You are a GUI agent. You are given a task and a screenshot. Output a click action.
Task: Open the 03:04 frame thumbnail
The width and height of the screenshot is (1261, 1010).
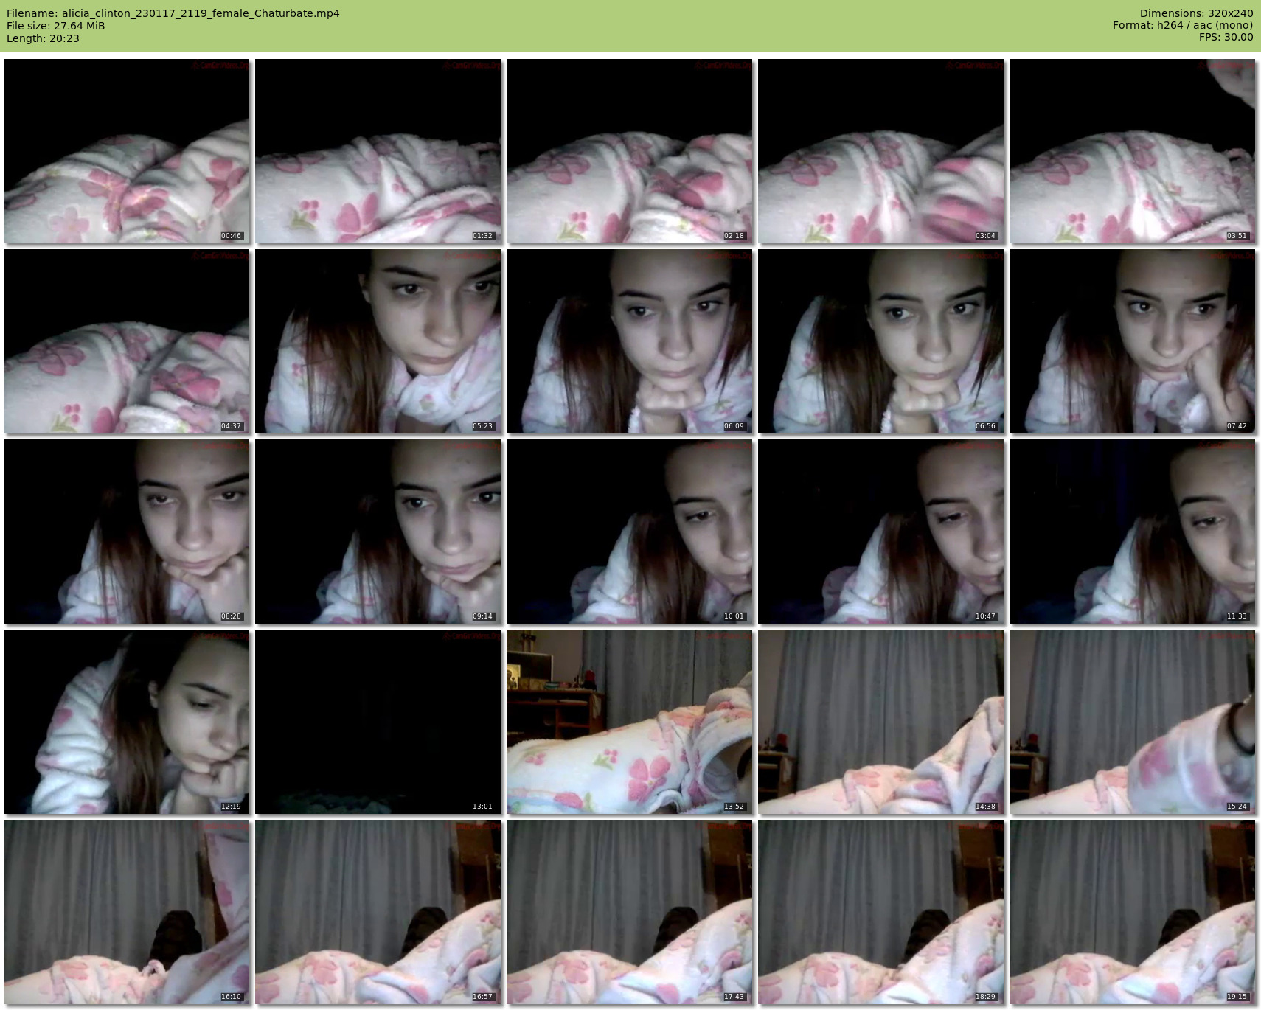click(x=880, y=151)
